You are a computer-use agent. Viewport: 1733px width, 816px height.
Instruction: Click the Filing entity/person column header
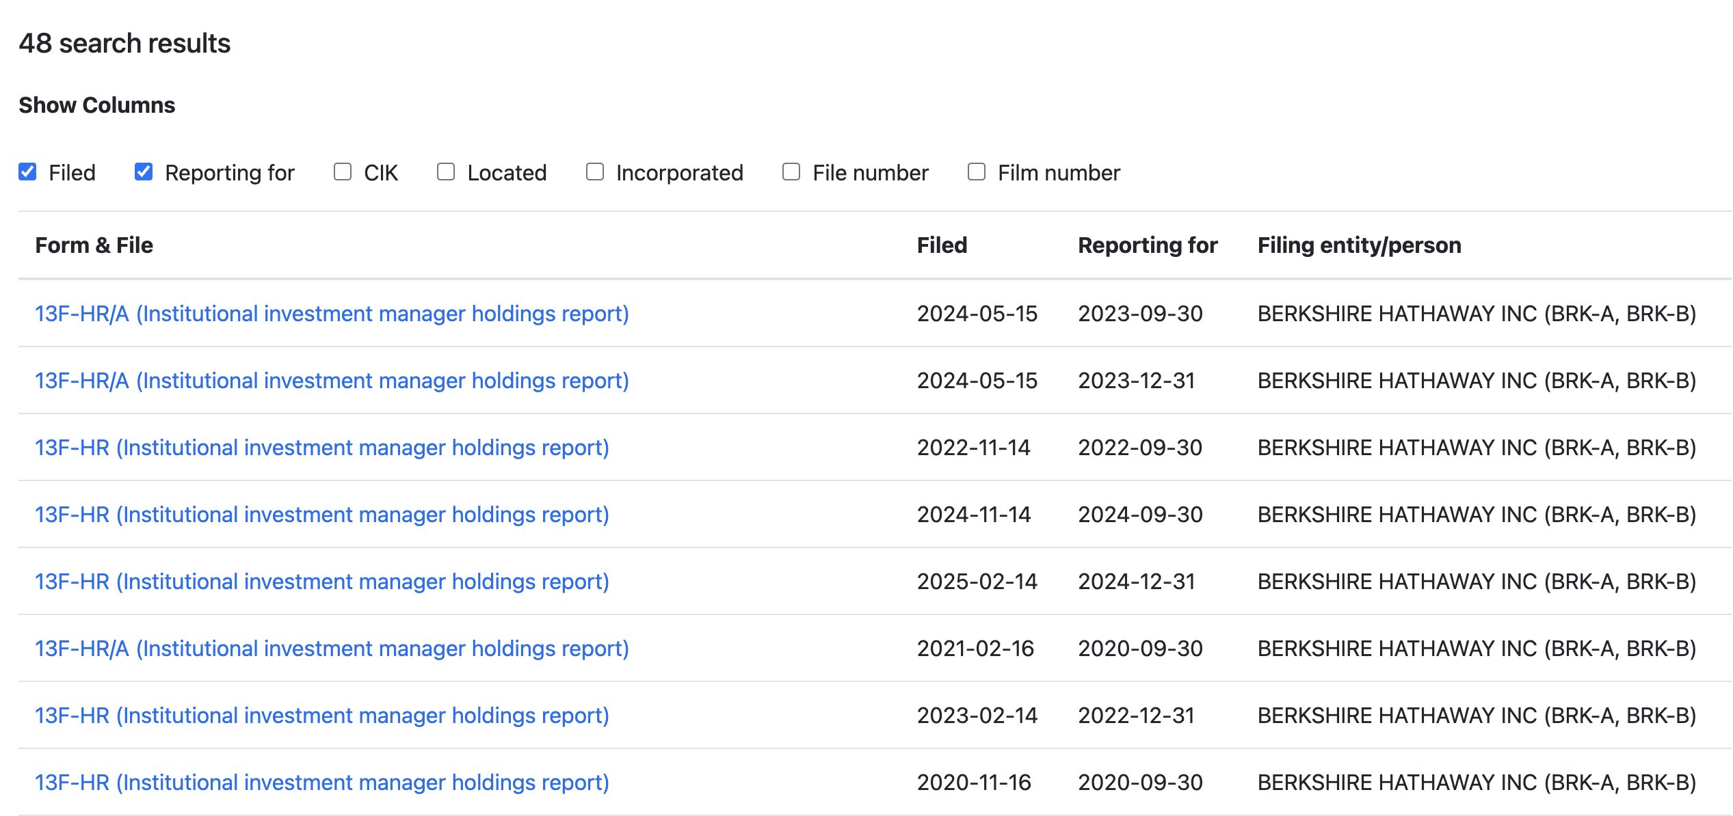1359,245
